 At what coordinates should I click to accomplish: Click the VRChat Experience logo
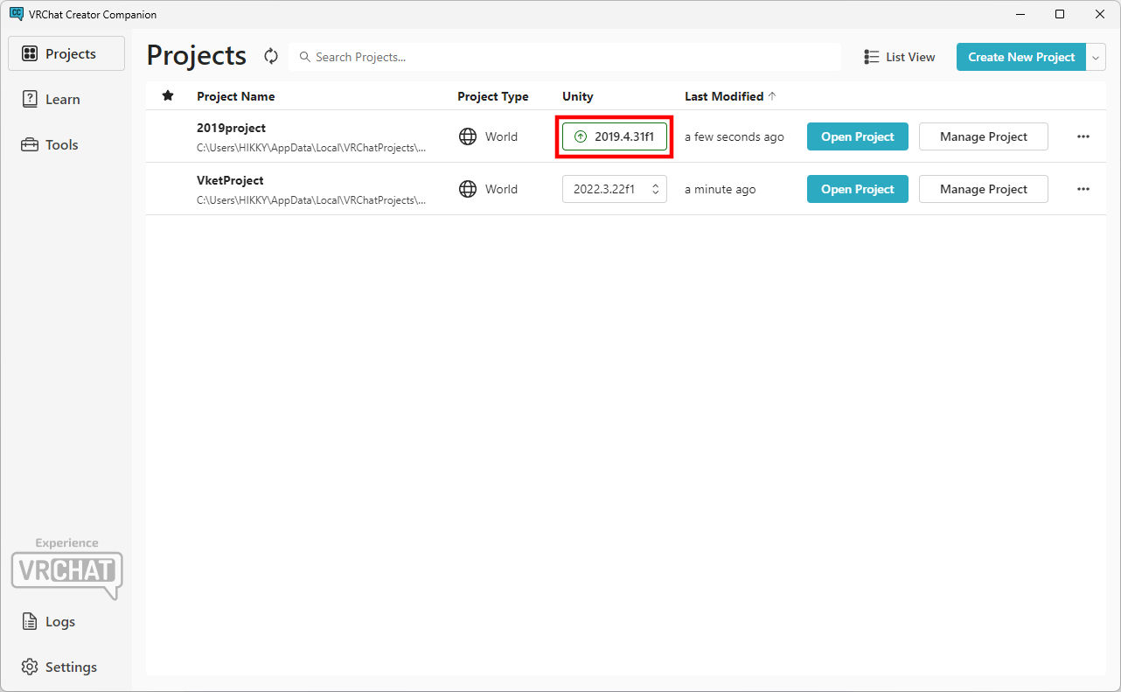coord(66,570)
